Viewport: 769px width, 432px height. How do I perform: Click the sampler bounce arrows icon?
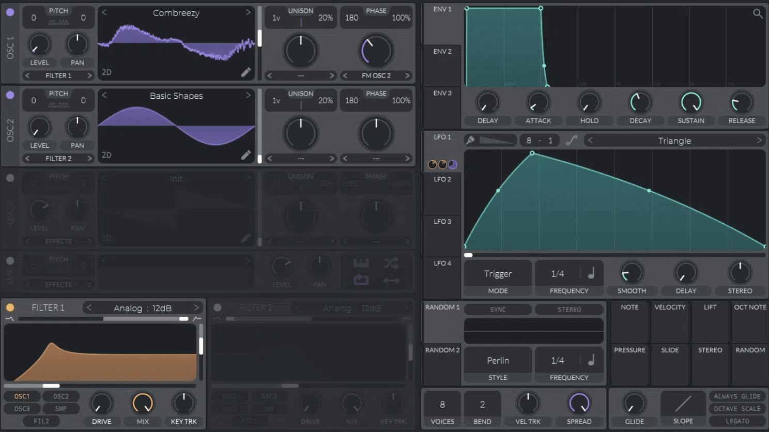391,281
